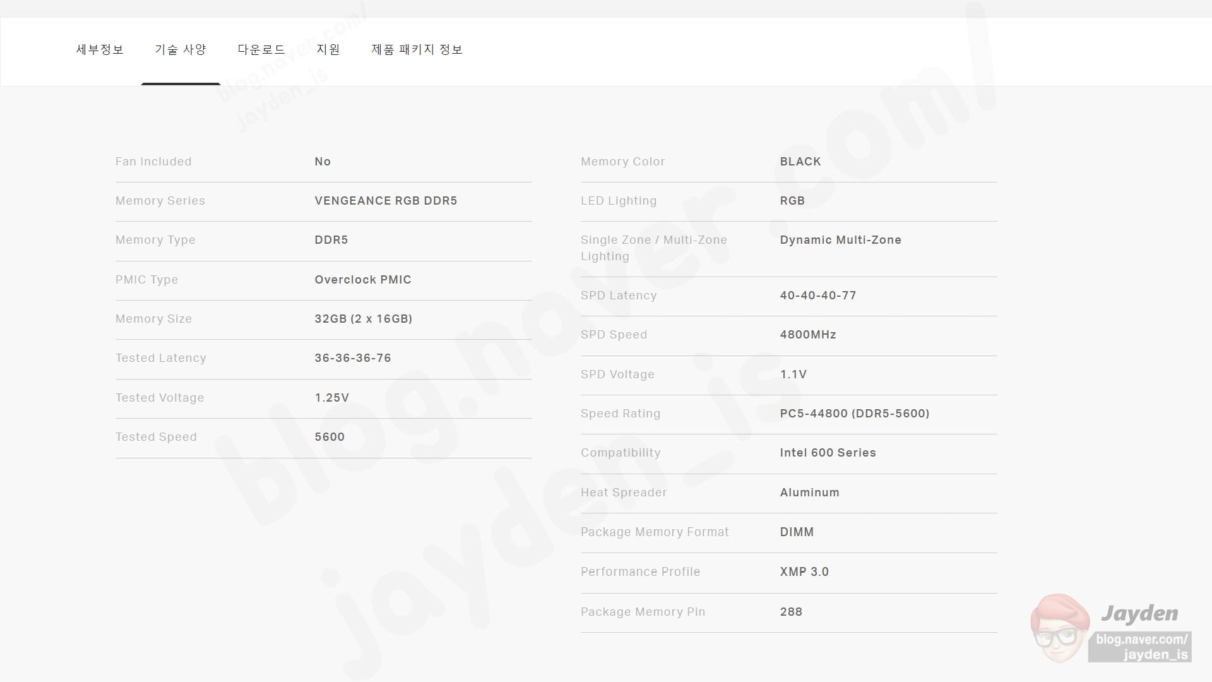Select 'VENGEANCE RGB DDR5' value

point(386,201)
